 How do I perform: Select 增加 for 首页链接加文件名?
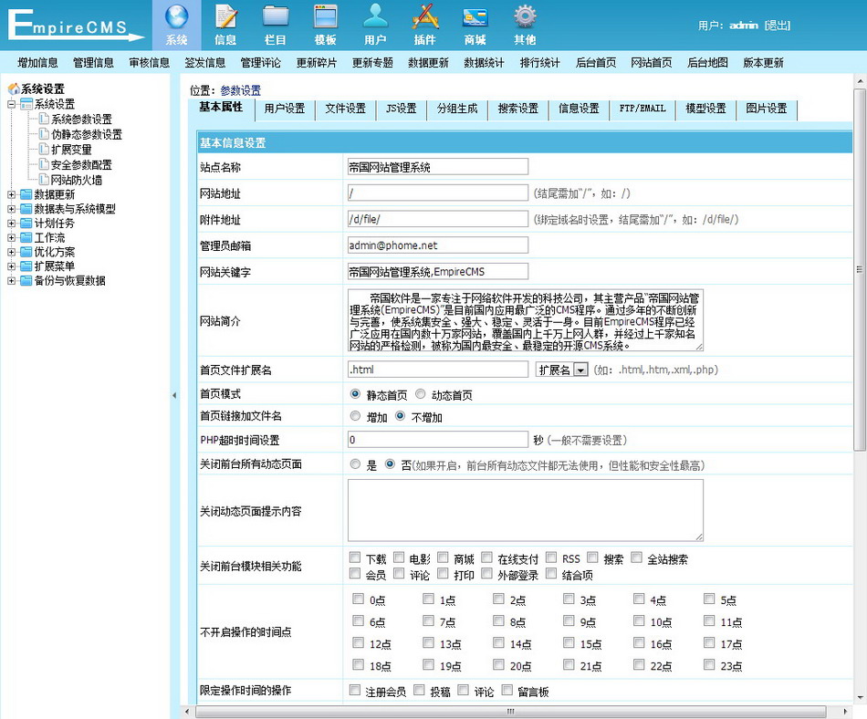[356, 416]
